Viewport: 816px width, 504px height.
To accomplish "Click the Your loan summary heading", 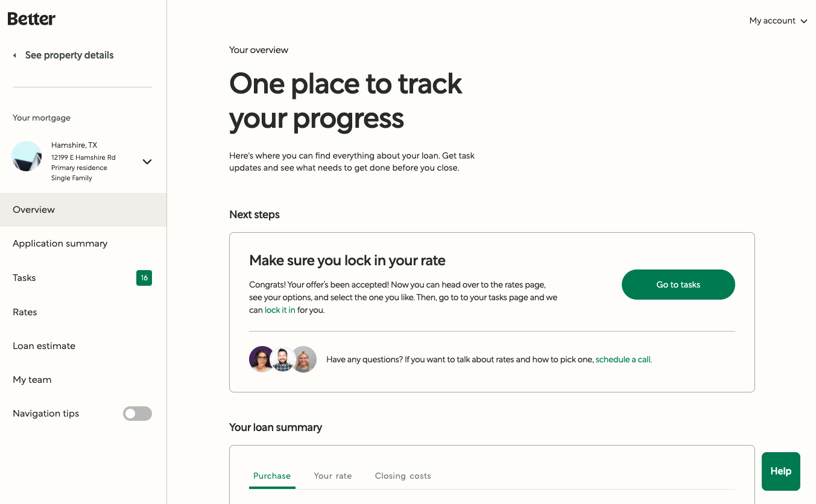I will point(276,427).
